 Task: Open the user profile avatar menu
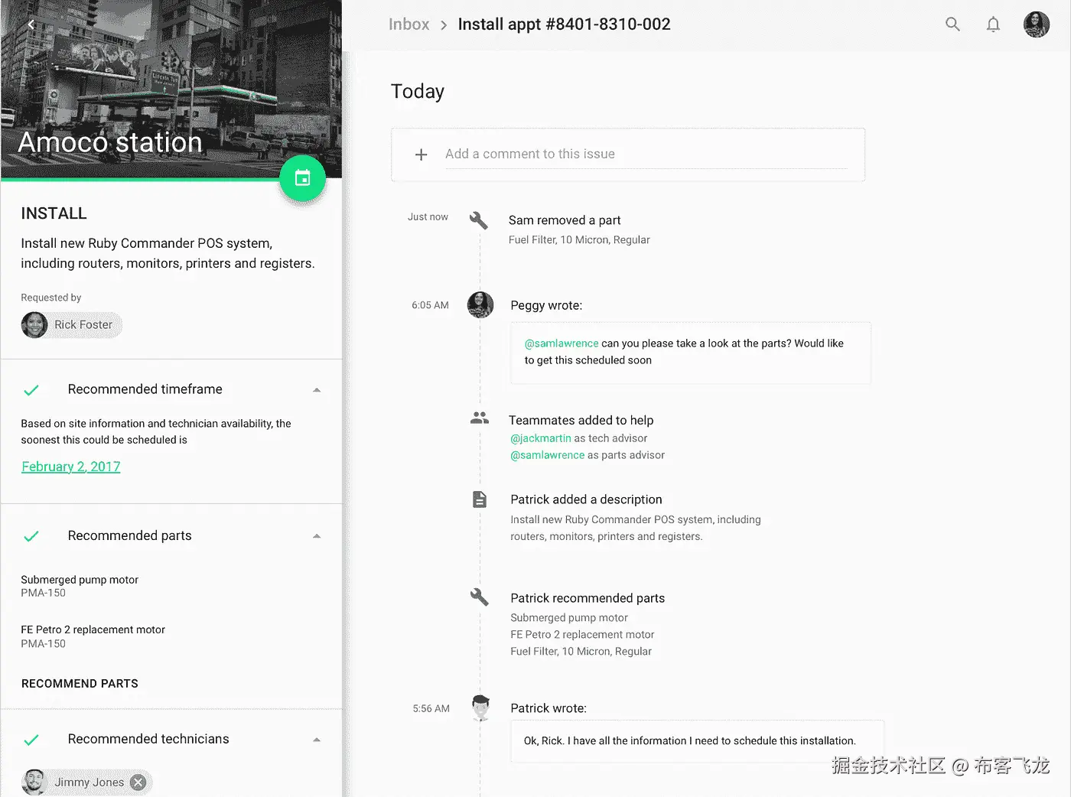click(x=1037, y=24)
